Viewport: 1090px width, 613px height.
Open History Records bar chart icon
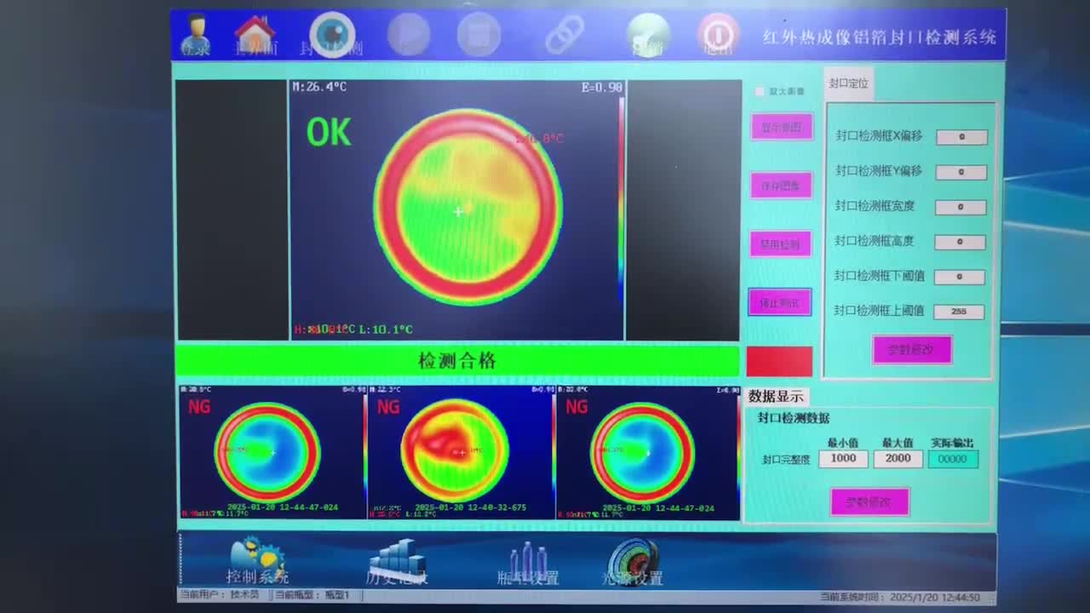click(x=398, y=560)
